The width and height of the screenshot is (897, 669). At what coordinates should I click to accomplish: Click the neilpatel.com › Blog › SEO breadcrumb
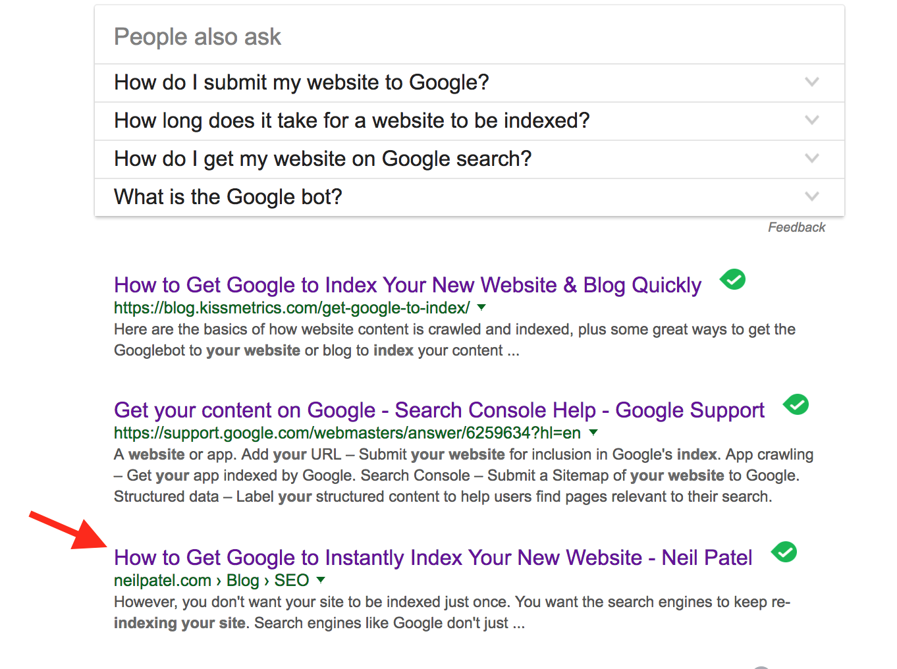[211, 580]
